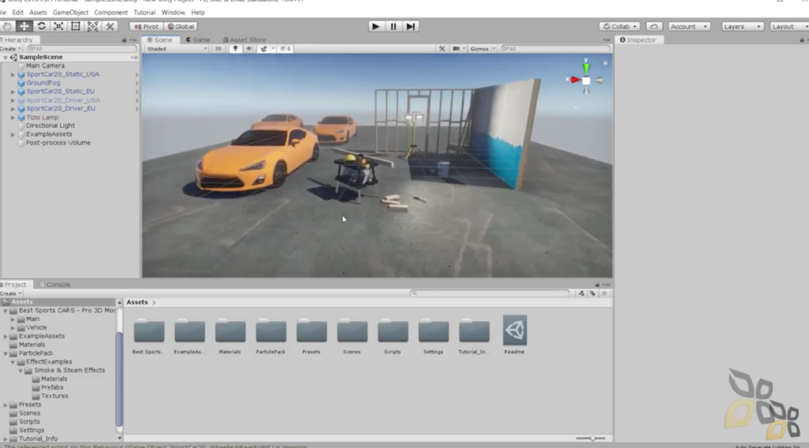Select the Readme asset icon
This screenshot has height=448, width=809.
click(514, 330)
